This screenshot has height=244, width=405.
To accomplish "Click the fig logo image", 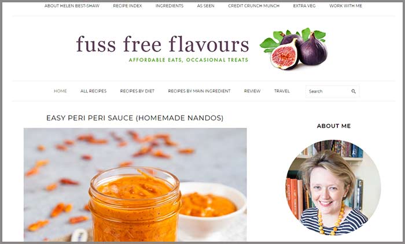I will click(294, 49).
